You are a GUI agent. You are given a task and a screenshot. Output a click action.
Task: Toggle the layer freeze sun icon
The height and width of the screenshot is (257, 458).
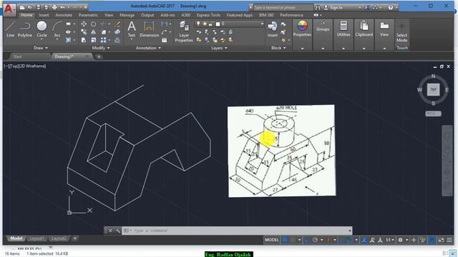(205, 24)
